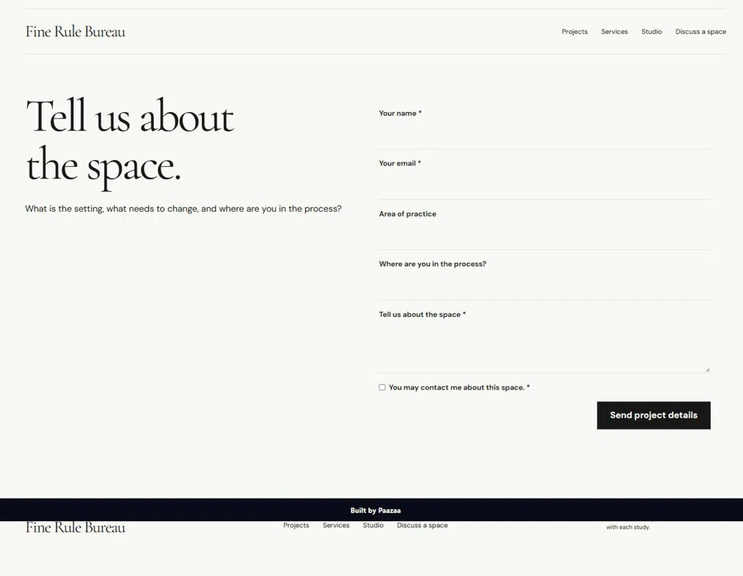Select Discuss a space in the footer
The image size is (743, 576).
point(423,525)
